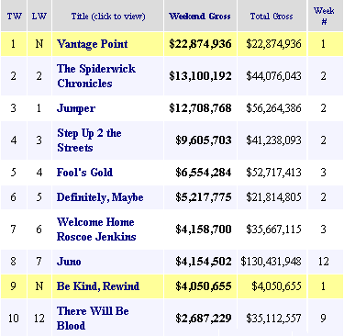Viewport: 344px width, 336px height.
Task: Open the Vantage Point movie link
Action: (x=93, y=44)
